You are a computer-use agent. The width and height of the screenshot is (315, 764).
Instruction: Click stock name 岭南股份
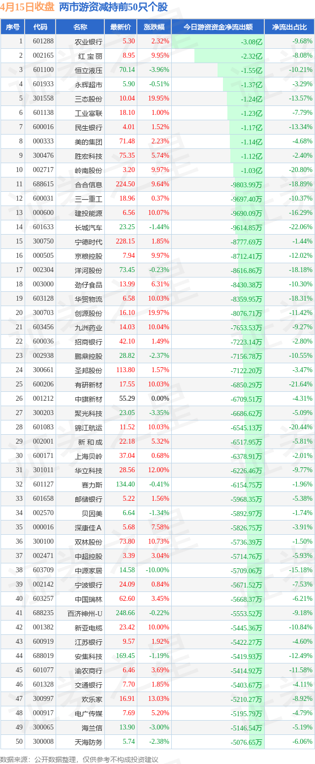click(x=89, y=170)
